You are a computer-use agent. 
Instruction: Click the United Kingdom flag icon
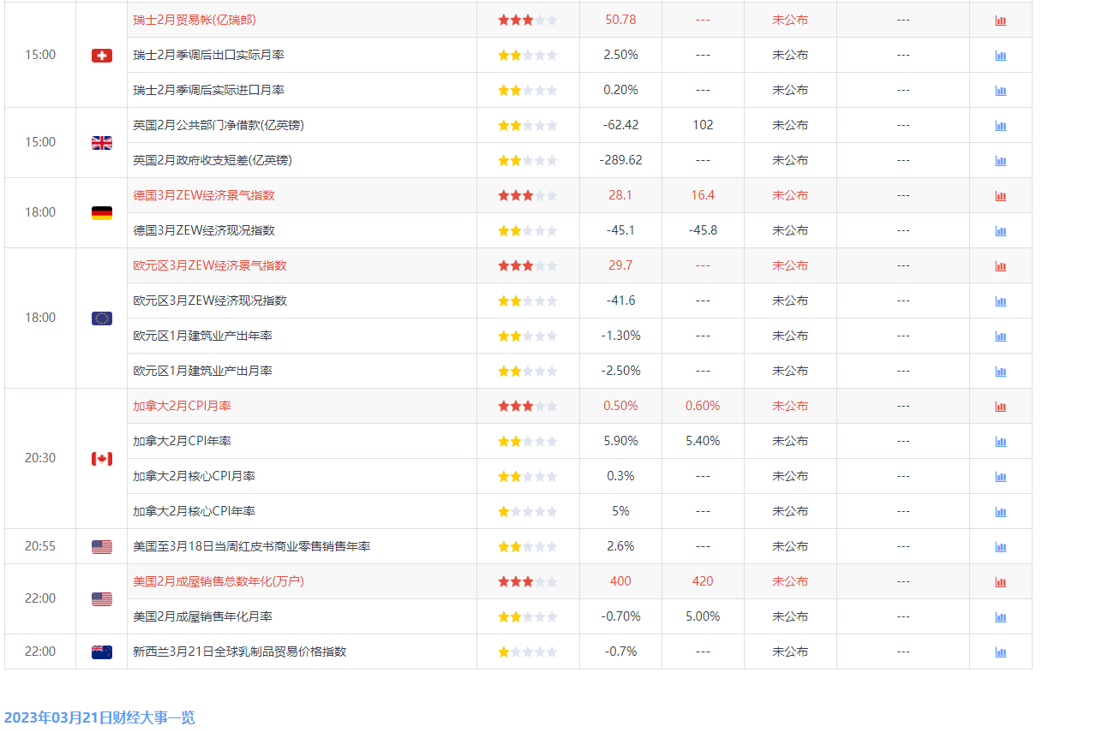coord(102,143)
